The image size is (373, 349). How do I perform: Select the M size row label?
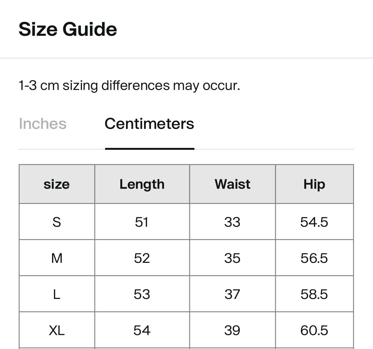[x=57, y=258]
